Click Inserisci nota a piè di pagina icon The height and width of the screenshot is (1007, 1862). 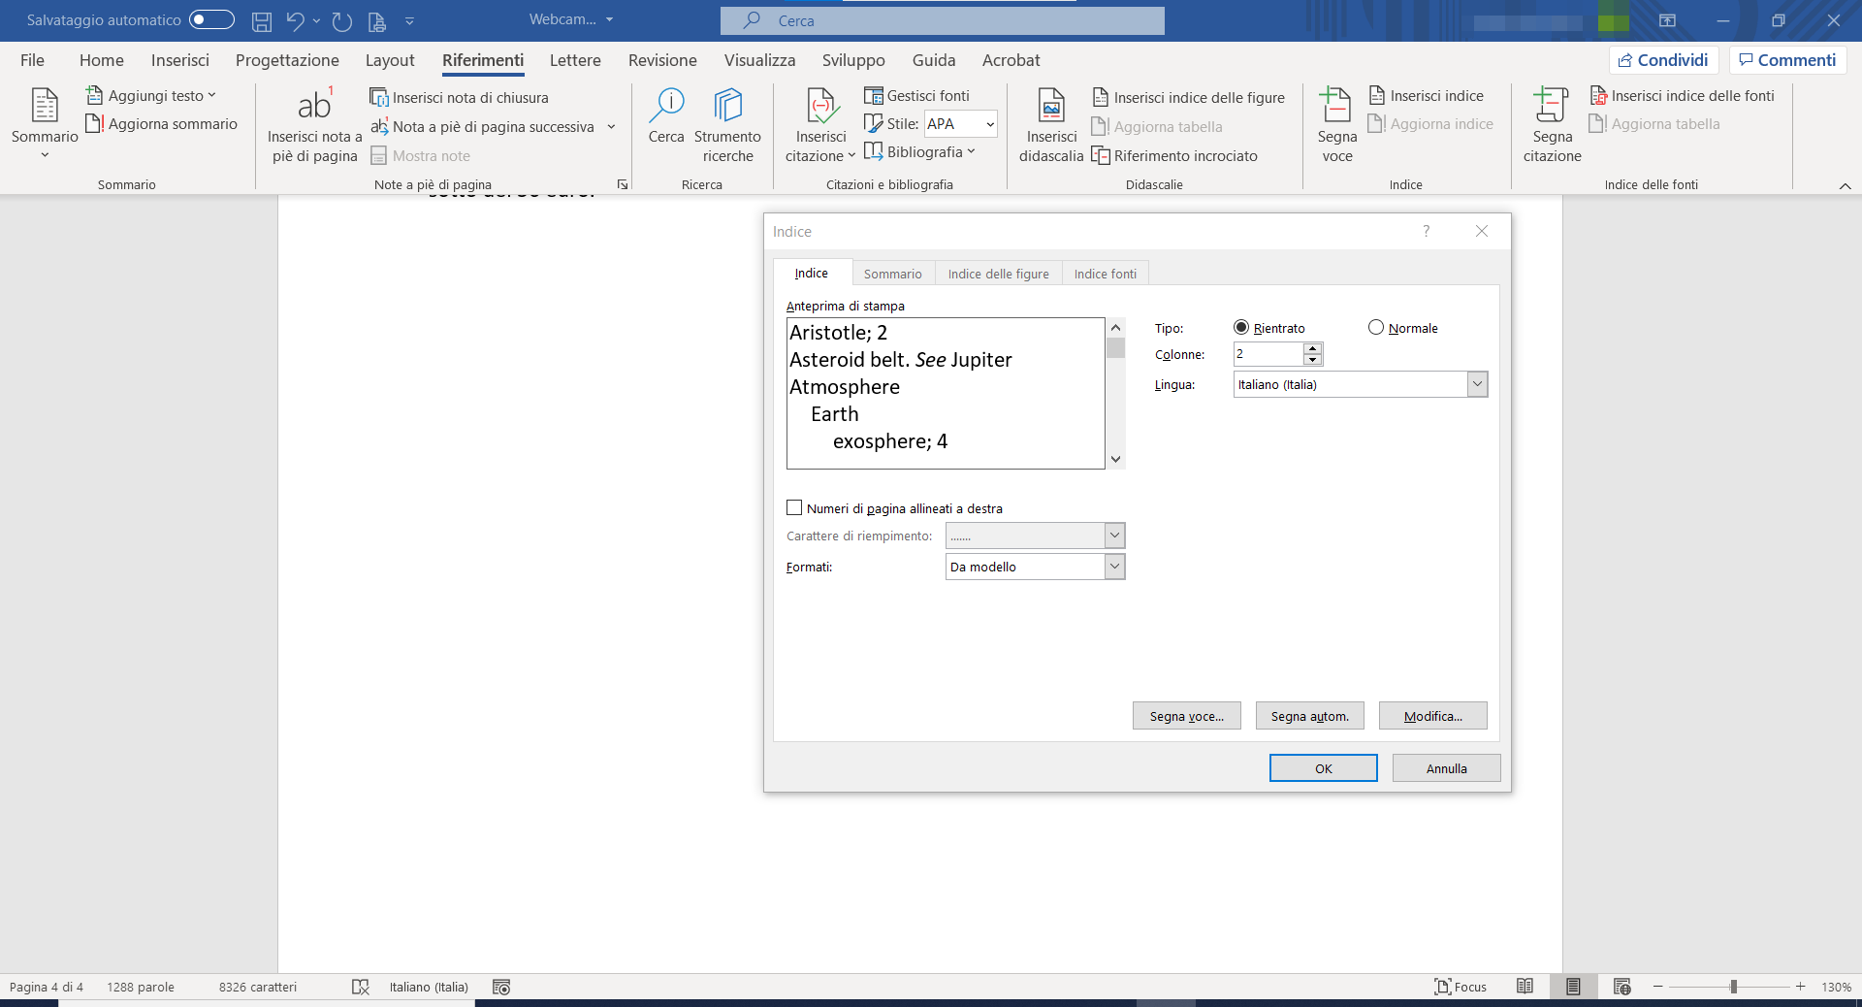314,107
